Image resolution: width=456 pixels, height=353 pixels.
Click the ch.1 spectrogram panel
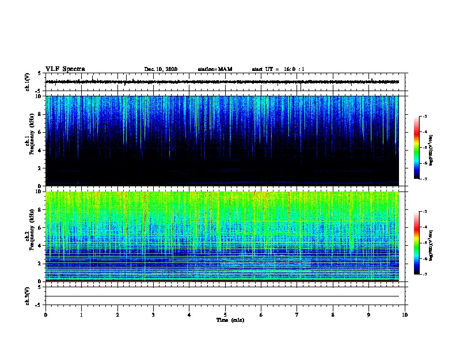[x=222, y=141]
